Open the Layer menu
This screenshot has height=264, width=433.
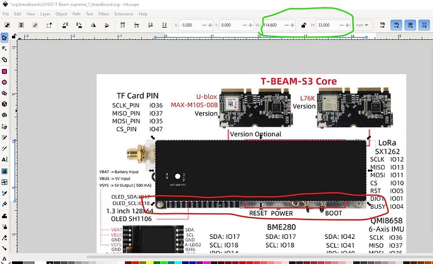tap(45, 14)
